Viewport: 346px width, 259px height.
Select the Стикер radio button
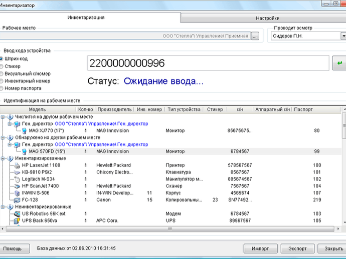click(1, 66)
